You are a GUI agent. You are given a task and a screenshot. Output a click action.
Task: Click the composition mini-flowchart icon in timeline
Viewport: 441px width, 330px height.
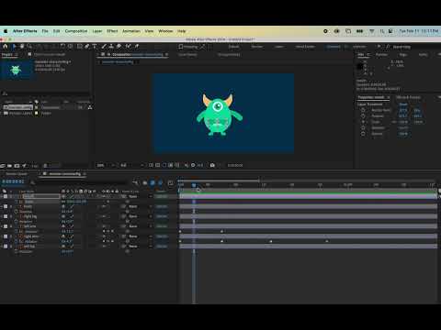click(x=135, y=182)
